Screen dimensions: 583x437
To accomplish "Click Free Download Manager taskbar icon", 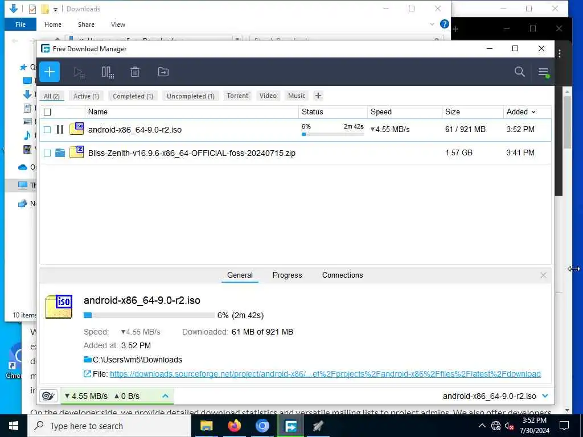I will point(290,426).
